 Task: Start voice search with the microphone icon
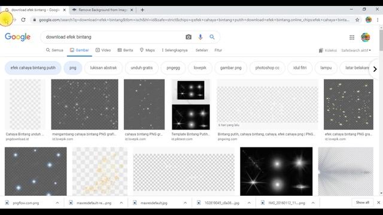(200, 37)
